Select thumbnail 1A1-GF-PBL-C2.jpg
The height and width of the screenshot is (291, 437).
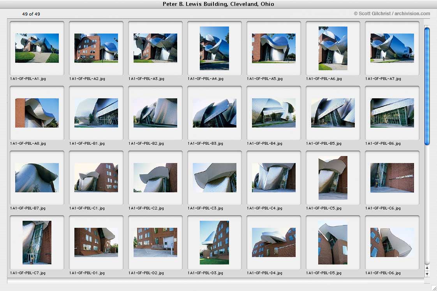point(155,178)
